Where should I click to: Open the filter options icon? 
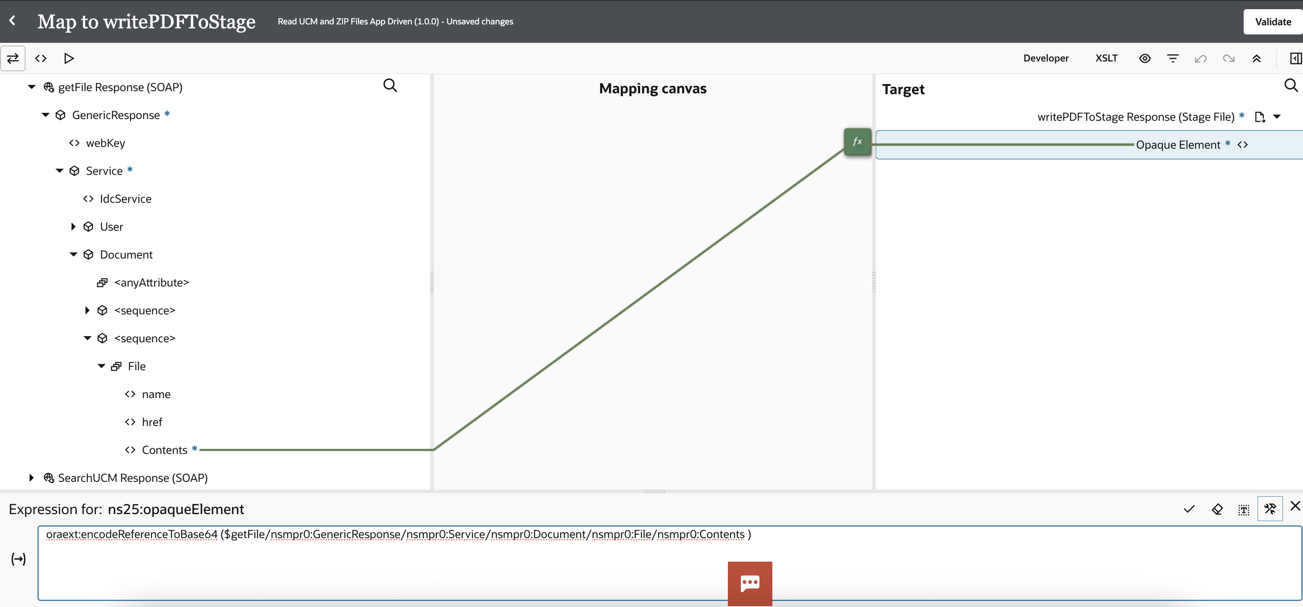[x=1173, y=58]
